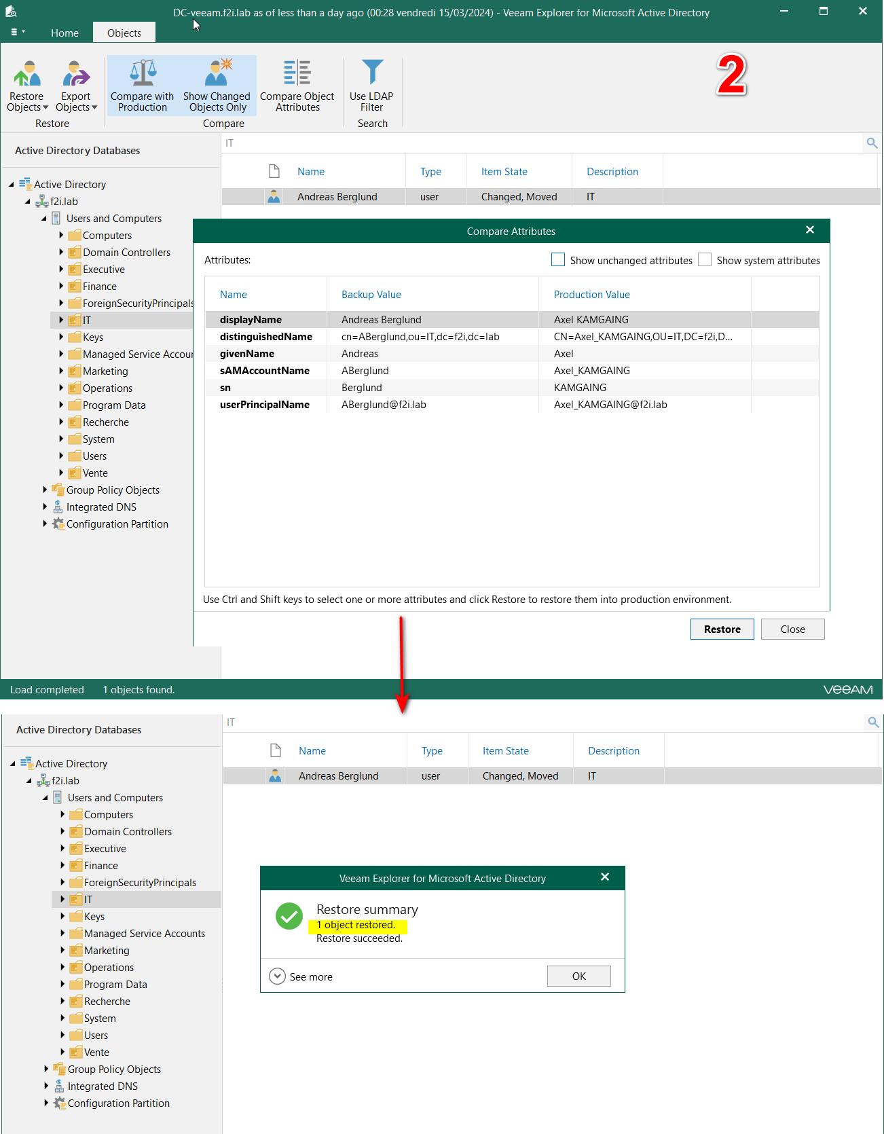Viewport: 884px width, 1134px height.
Task: Expand Group Policy Objects in the top tree
Action: point(45,490)
